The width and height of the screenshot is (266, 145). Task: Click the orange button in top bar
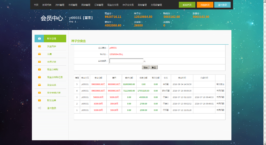point(205,5)
